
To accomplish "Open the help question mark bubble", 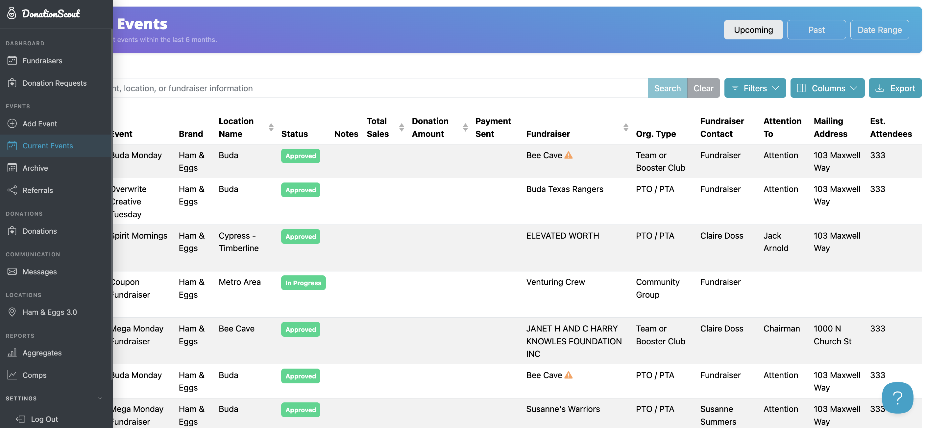I will coord(897,398).
